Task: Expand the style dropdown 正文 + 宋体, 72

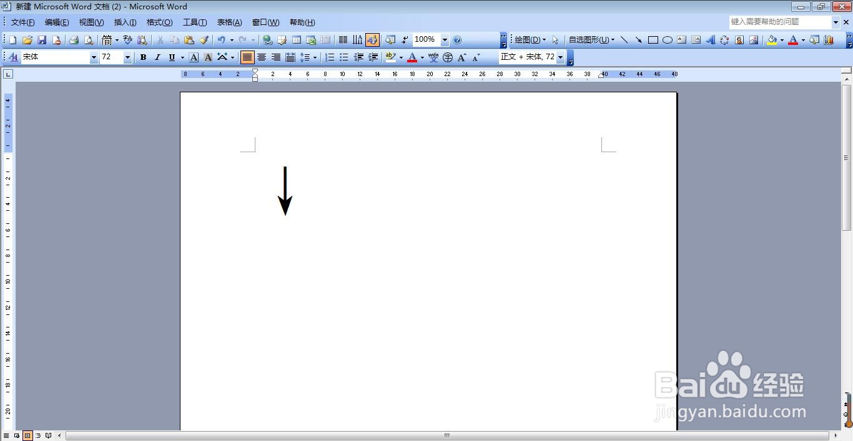Action: pyautogui.click(x=561, y=57)
